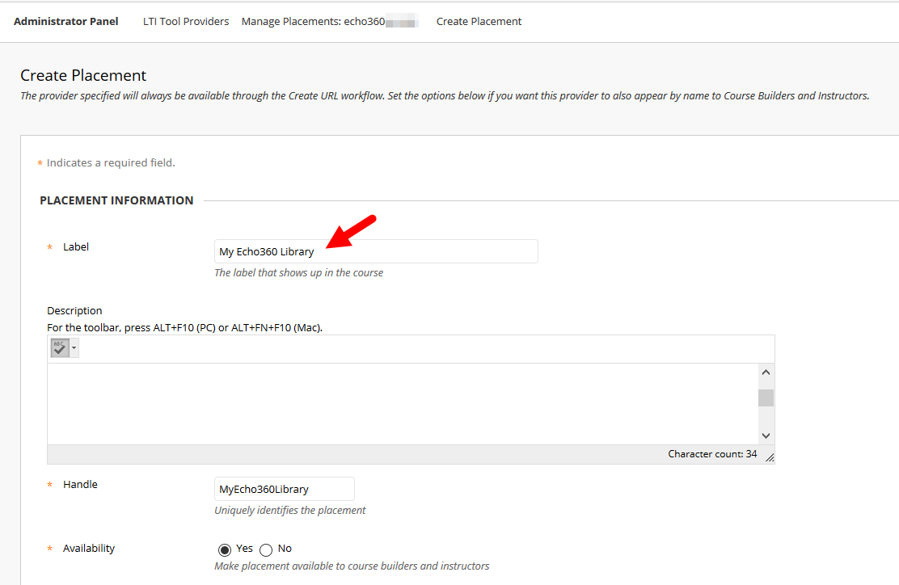
Task: Click inside the Description text area
Action: pyautogui.click(x=403, y=404)
